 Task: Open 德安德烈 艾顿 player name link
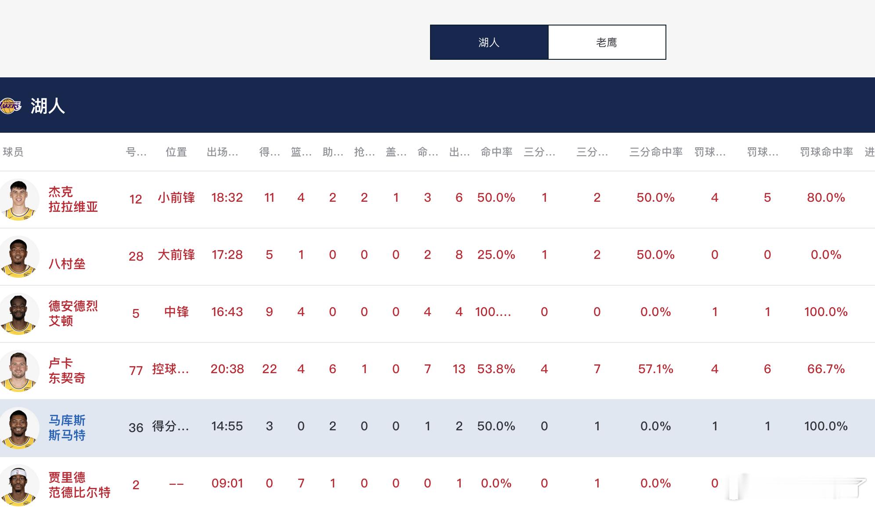(x=72, y=313)
